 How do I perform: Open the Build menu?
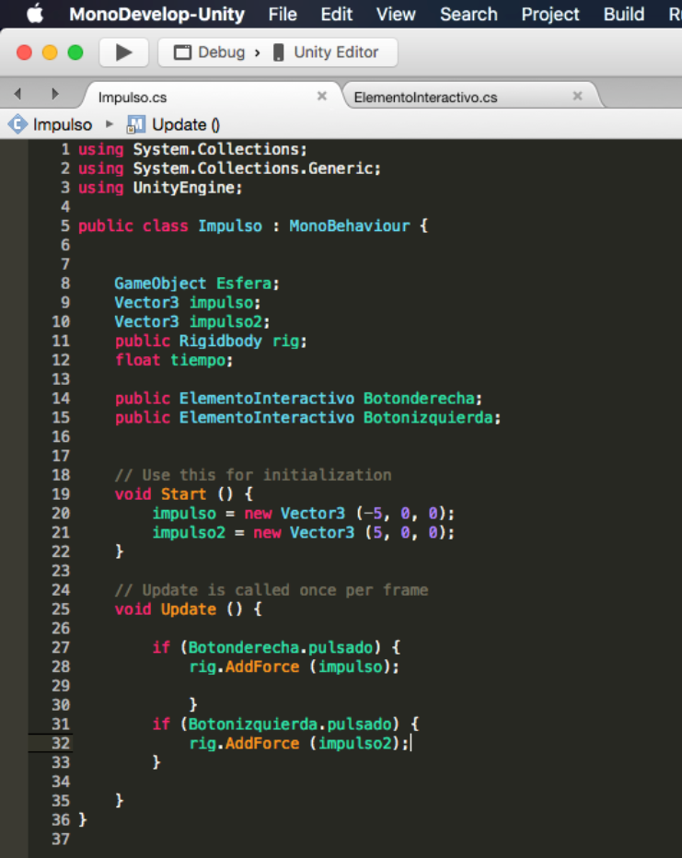coord(623,14)
